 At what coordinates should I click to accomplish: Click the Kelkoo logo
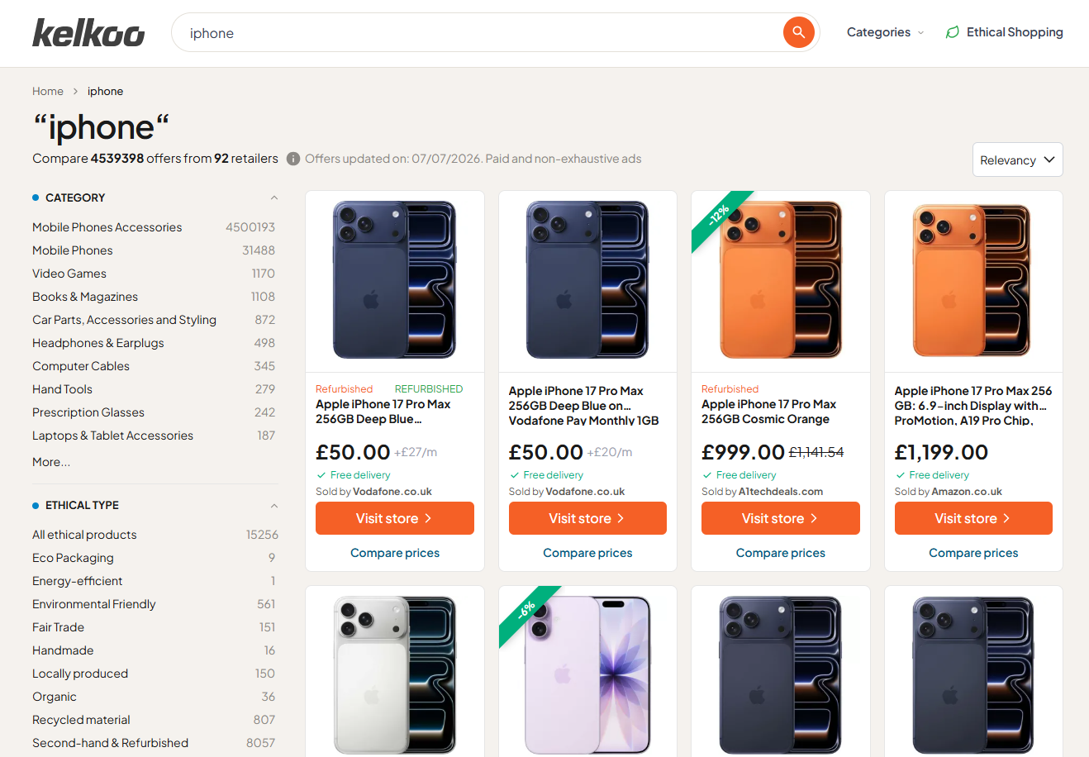(88, 33)
